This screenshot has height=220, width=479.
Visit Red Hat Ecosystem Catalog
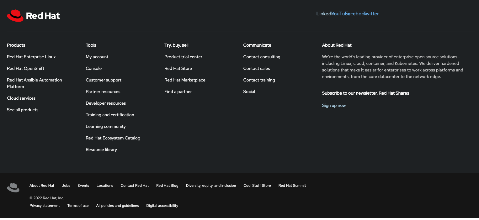click(x=113, y=138)
